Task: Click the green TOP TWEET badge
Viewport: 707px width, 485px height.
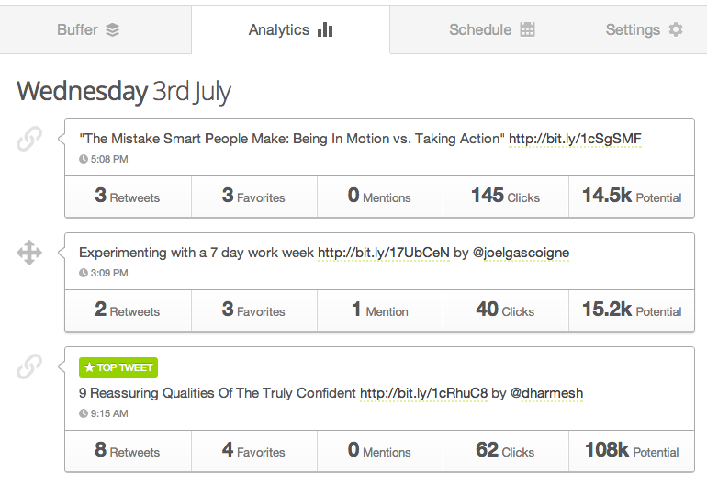Action: coord(118,367)
